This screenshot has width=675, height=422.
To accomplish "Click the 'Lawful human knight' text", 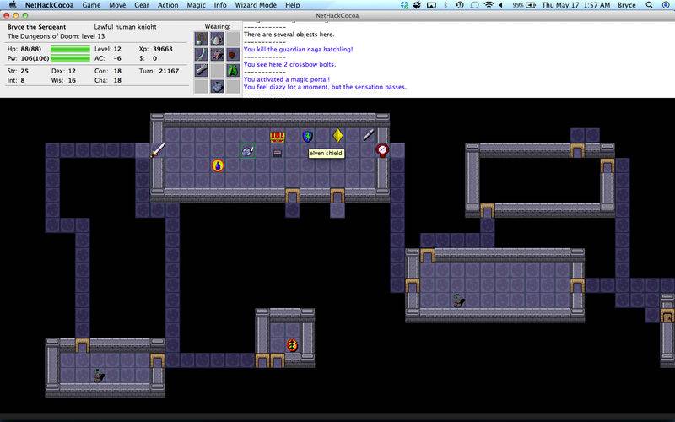I will pos(125,27).
